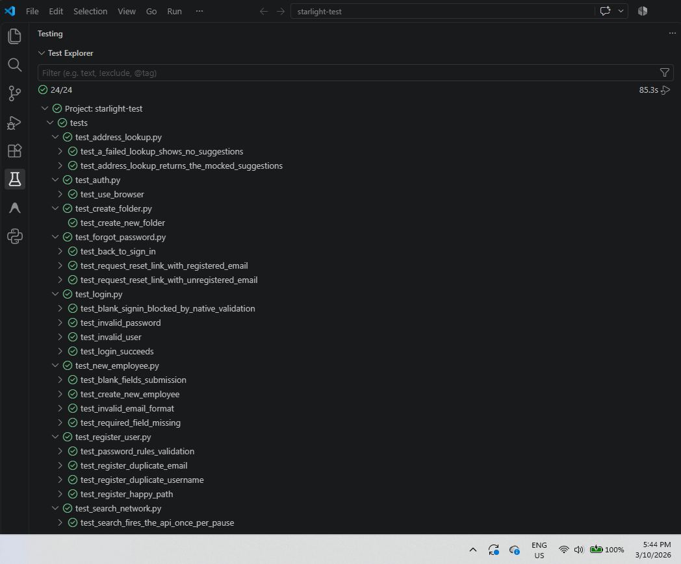Viewport: 681px width, 564px height.
Task: Select test_invalid_email_format test
Action: pos(354,408)
